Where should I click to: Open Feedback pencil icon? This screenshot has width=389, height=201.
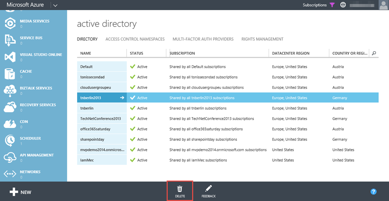pos(208,189)
